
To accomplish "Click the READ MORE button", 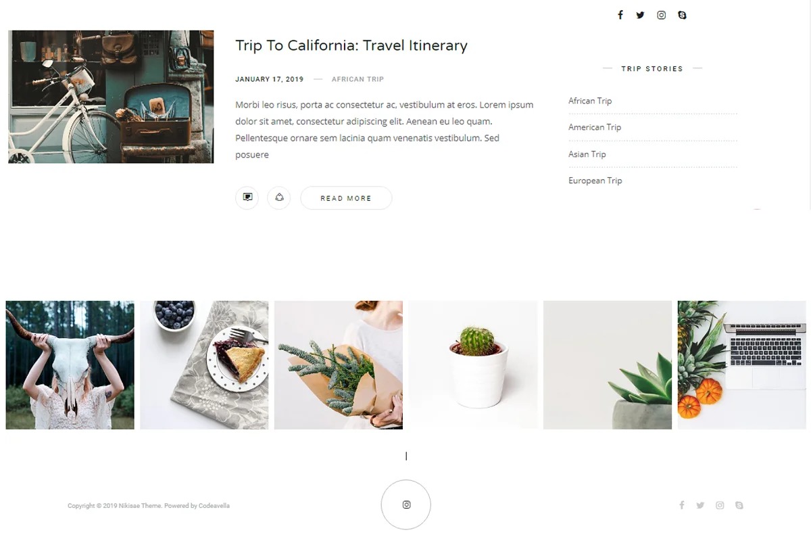I will [346, 198].
